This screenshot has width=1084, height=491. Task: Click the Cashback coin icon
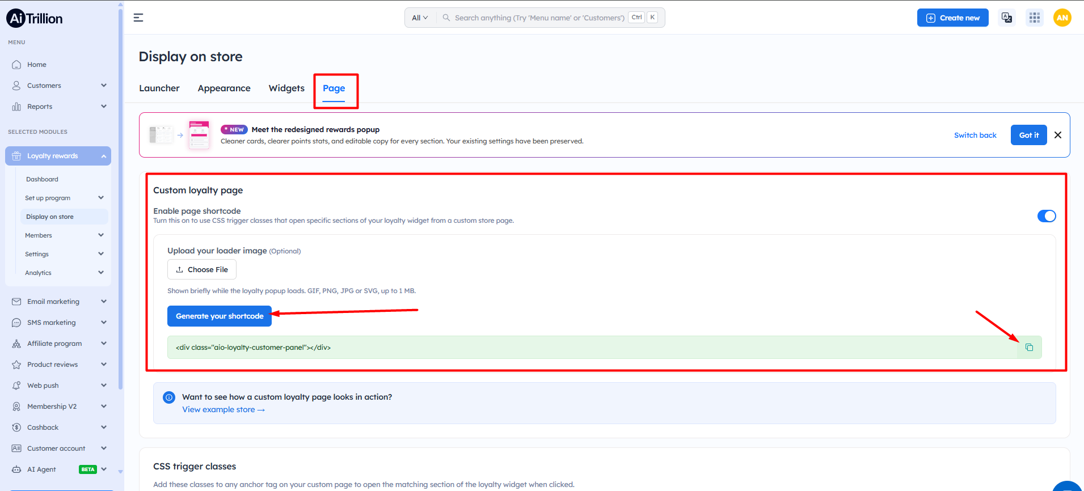[x=16, y=427]
